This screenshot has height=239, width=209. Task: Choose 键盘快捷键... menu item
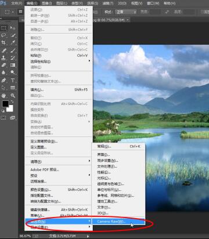coord(59,210)
